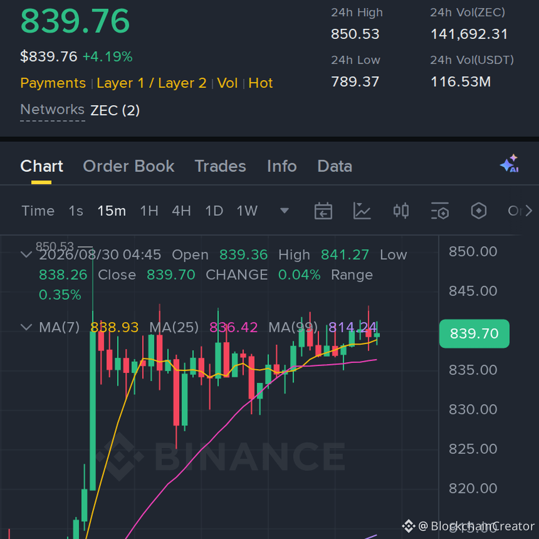Open the Data tab
The image size is (539, 539).
335,166
